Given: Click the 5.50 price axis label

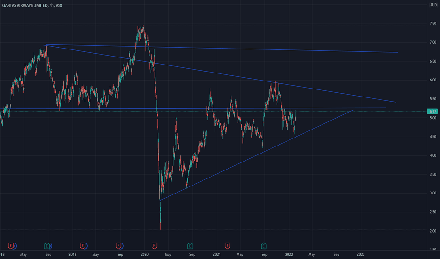Looking at the screenshot, I should (x=433, y=99).
